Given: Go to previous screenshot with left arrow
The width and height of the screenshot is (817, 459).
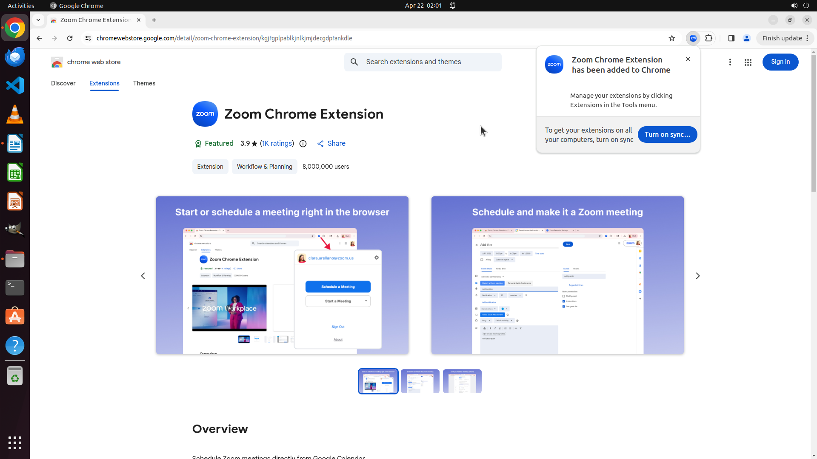Looking at the screenshot, I should (x=143, y=276).
